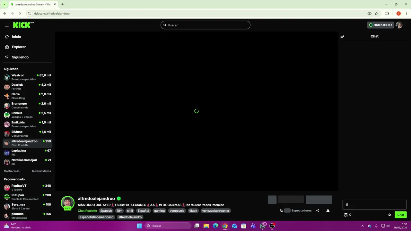
Task: Open Lapiquina's IRL stream
Action: pos(27,152)
